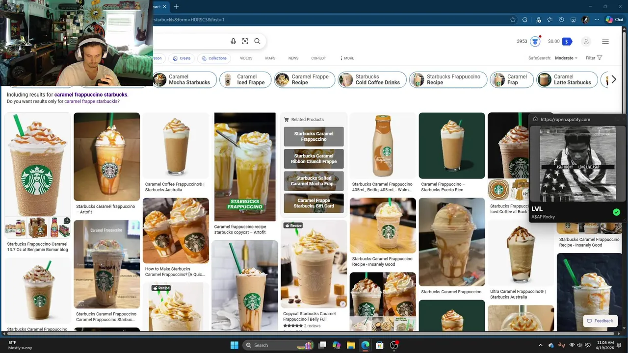Viewport: 628px width, 353px height.
Task: Open the Windows Start menu
Action: [x=234, y=345]
